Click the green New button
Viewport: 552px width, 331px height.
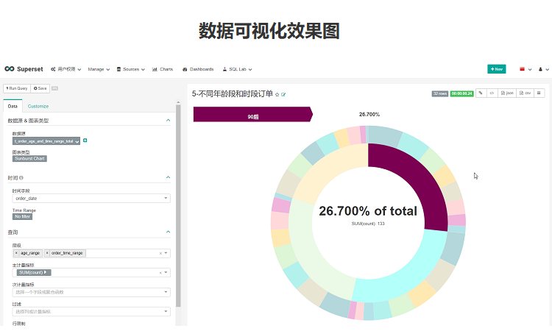496,69
